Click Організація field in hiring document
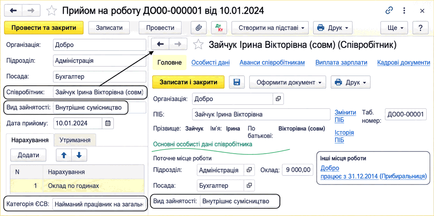The height and width of the screenshot is (216, 434). (x=99, y=45)
